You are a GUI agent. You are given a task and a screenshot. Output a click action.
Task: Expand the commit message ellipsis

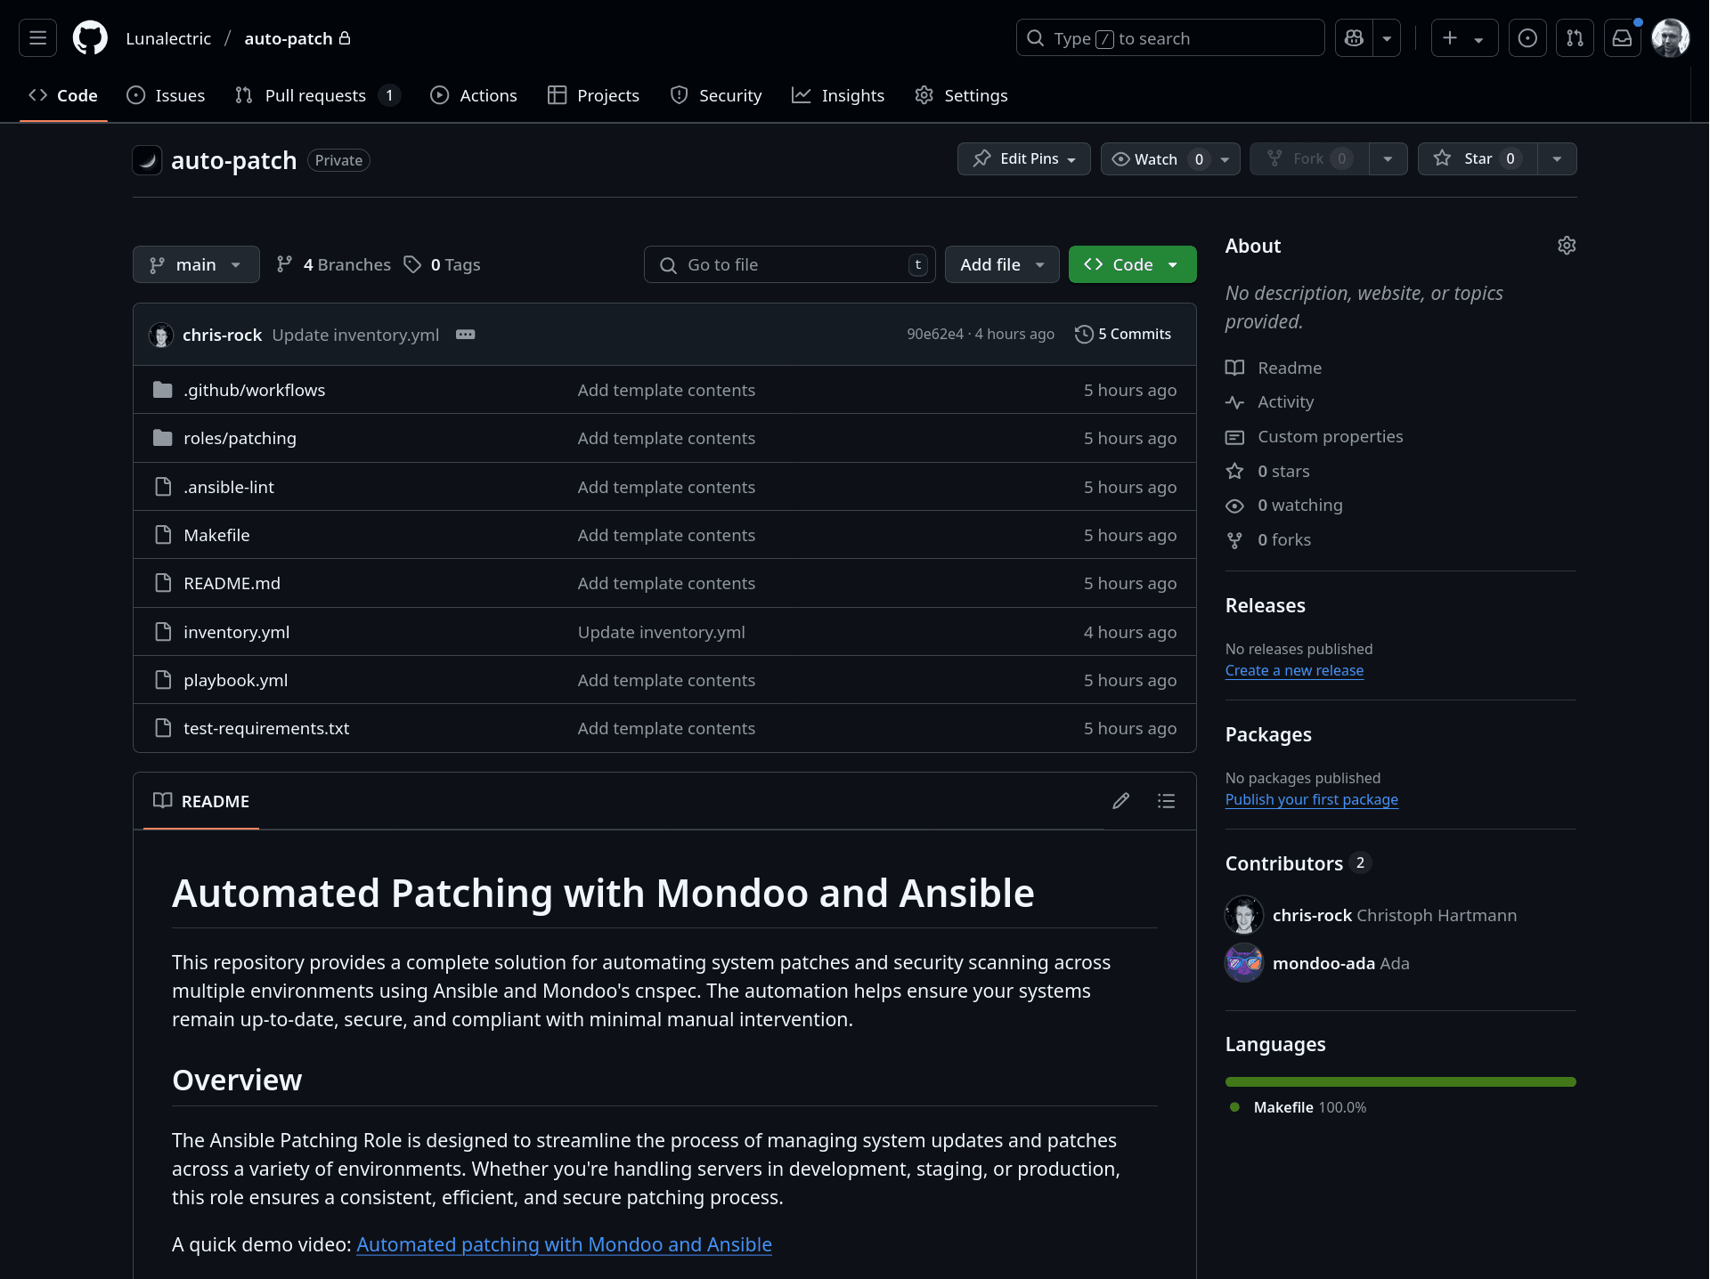point(465,335)
